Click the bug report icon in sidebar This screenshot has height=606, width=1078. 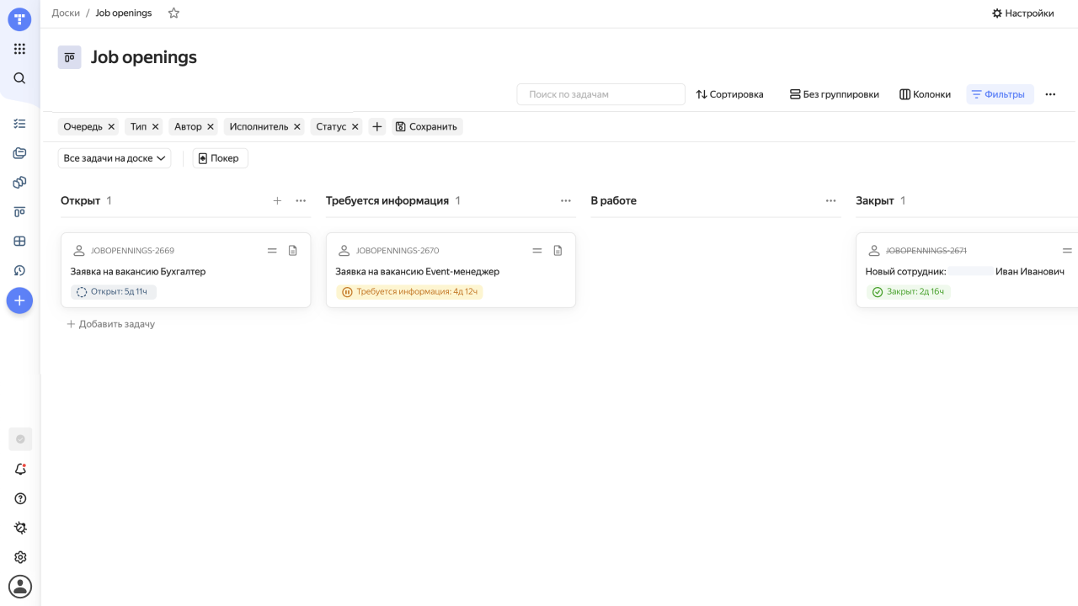tap(20, 528)
